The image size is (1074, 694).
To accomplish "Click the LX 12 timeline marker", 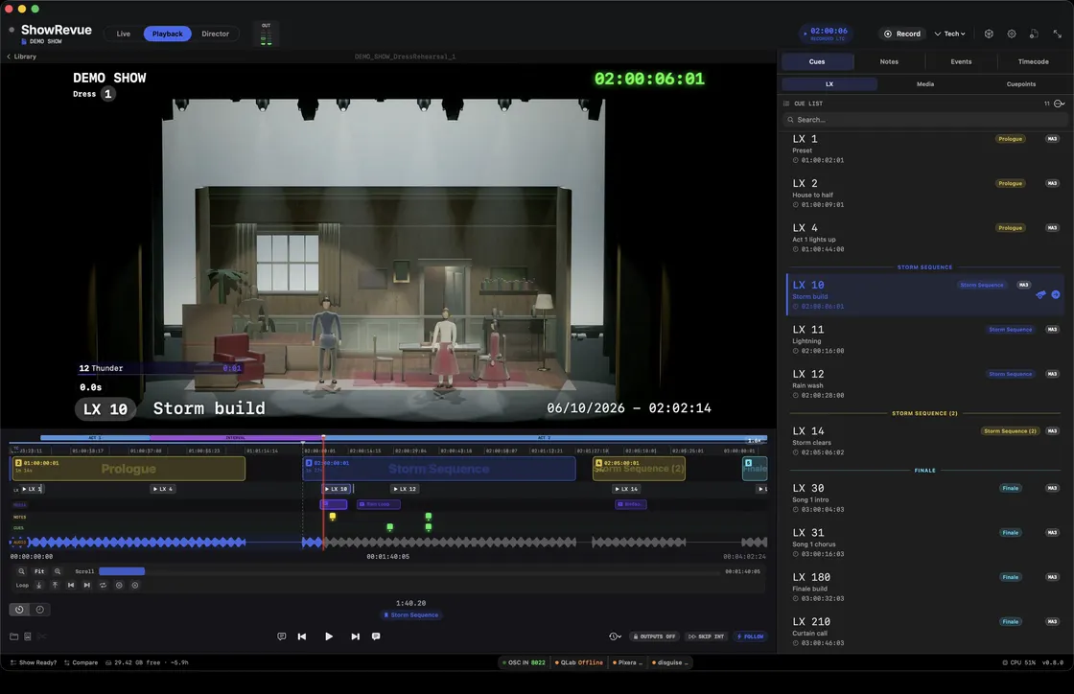I will 405,490.
